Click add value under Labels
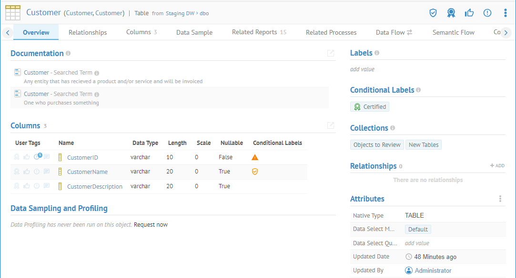 point(362,69)
